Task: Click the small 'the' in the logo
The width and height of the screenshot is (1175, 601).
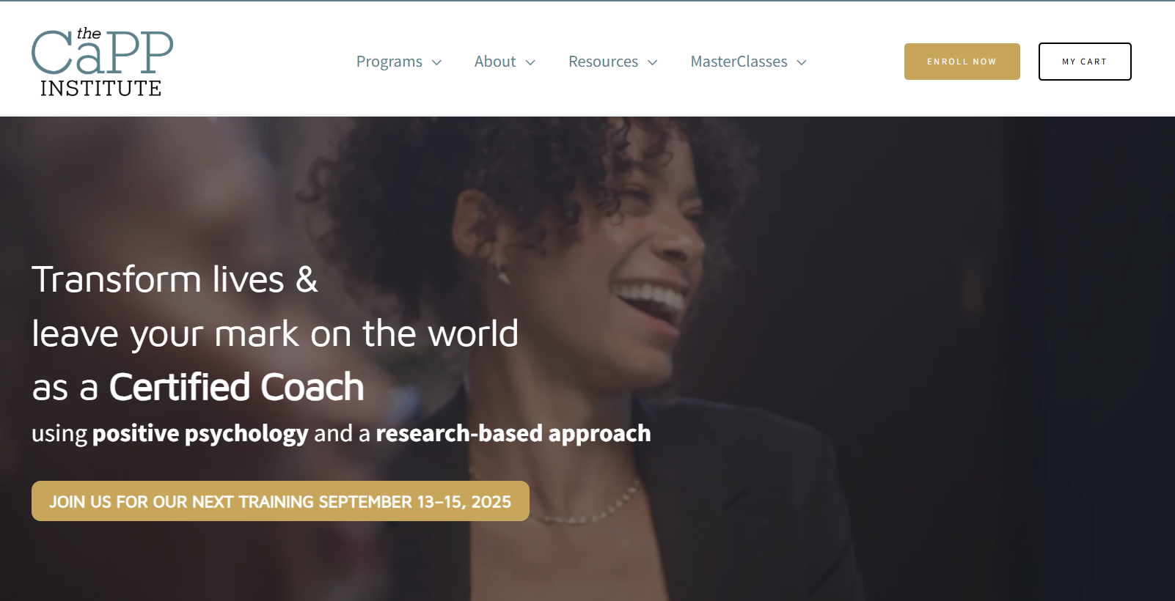Action: (89, 34)
